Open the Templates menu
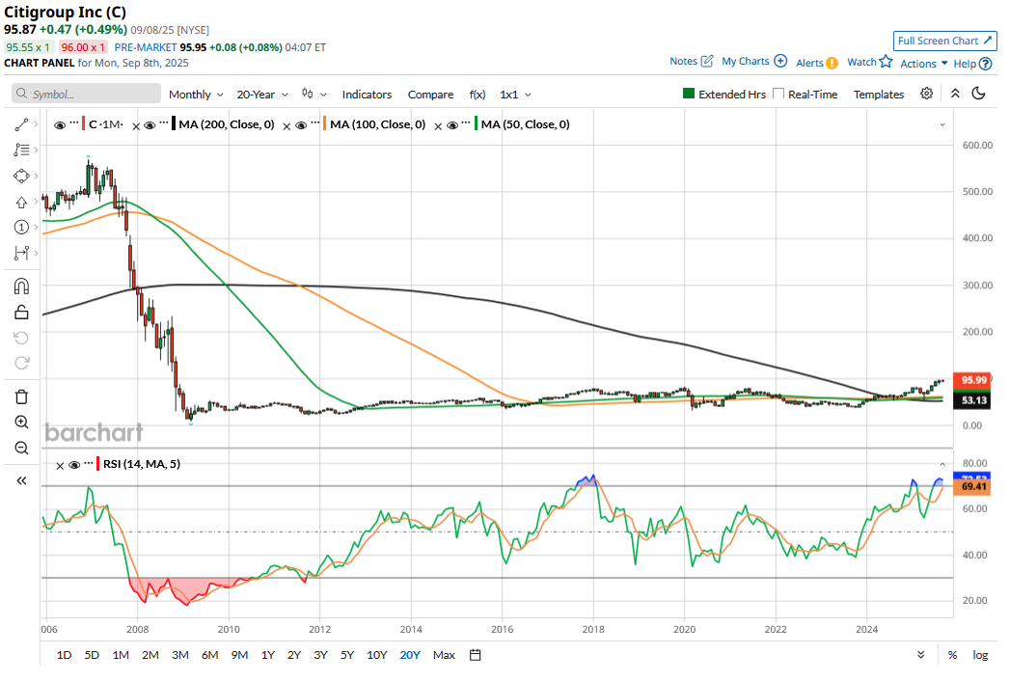1009x682 pixels. click(879, 94)
